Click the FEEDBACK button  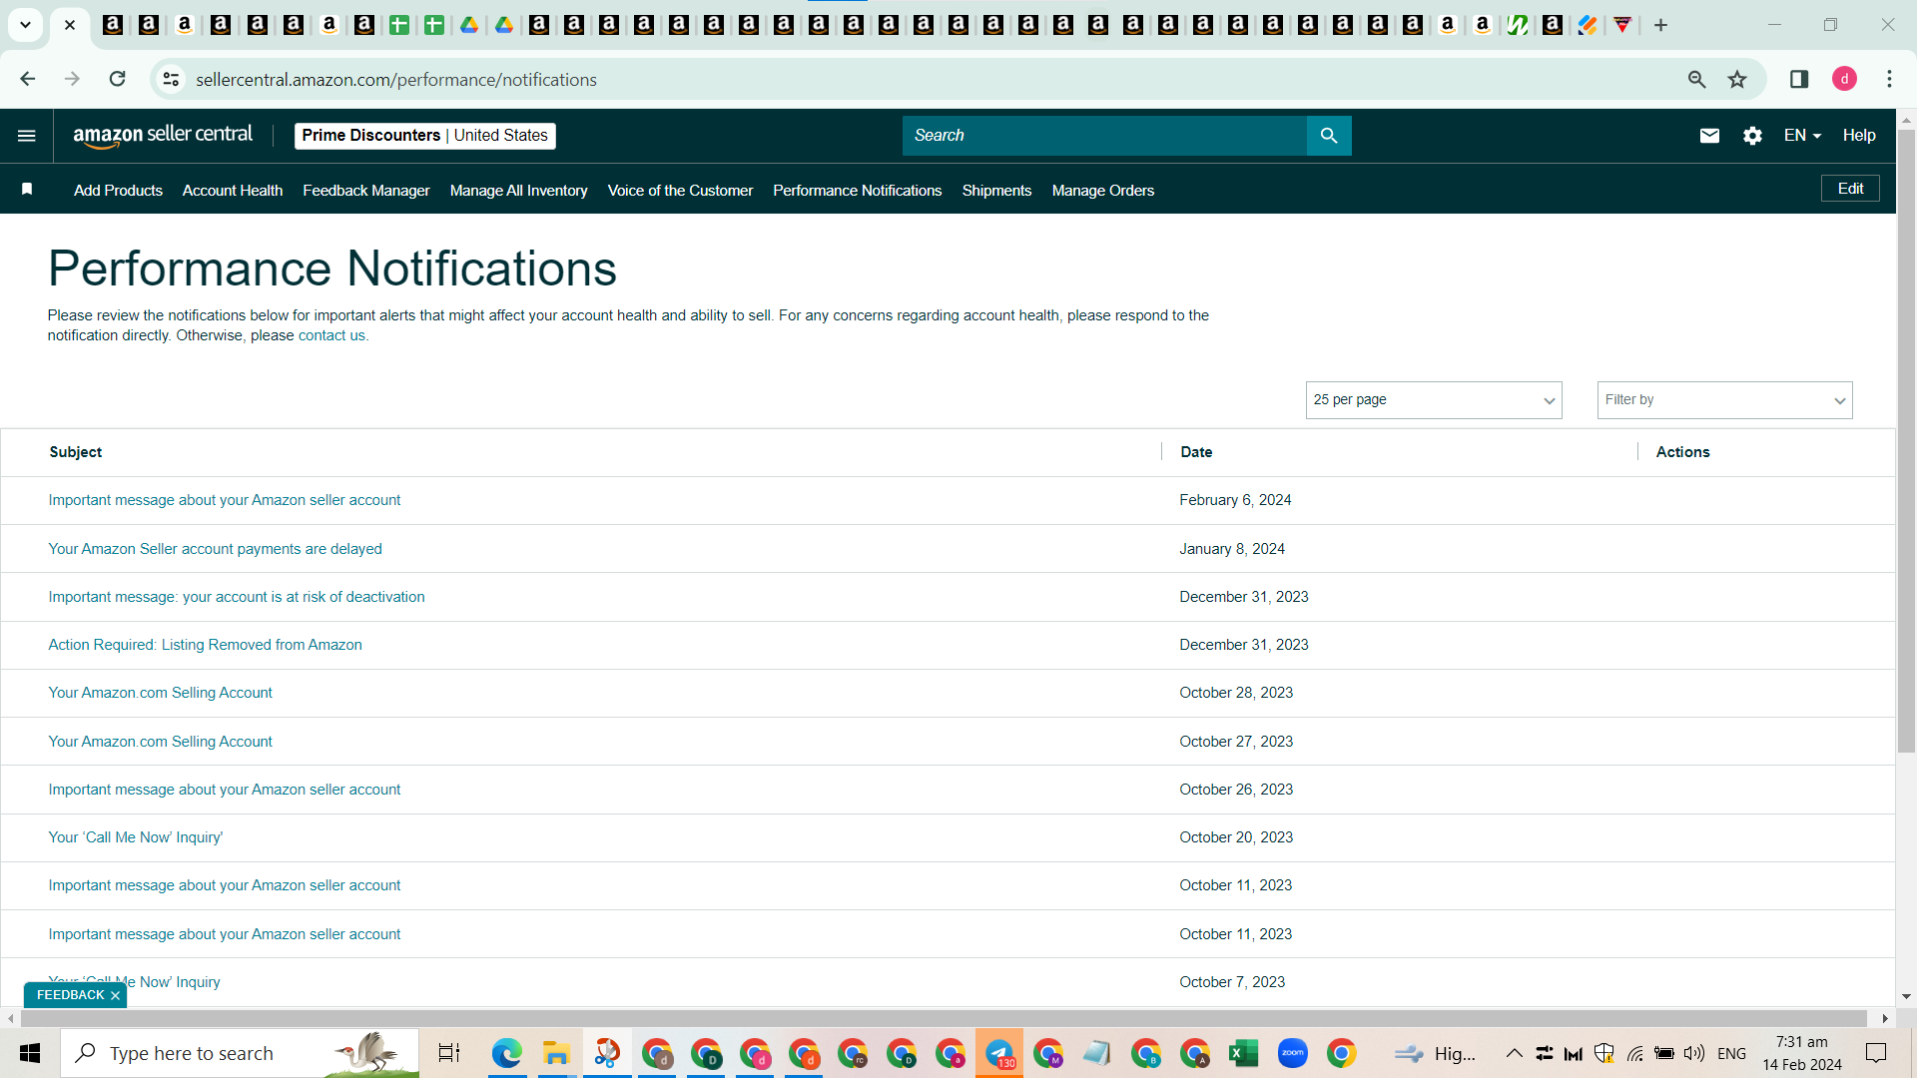click(70, 995)
